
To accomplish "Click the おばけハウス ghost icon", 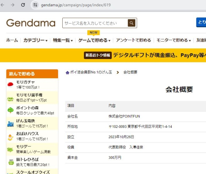I will (x=10, y=137).
